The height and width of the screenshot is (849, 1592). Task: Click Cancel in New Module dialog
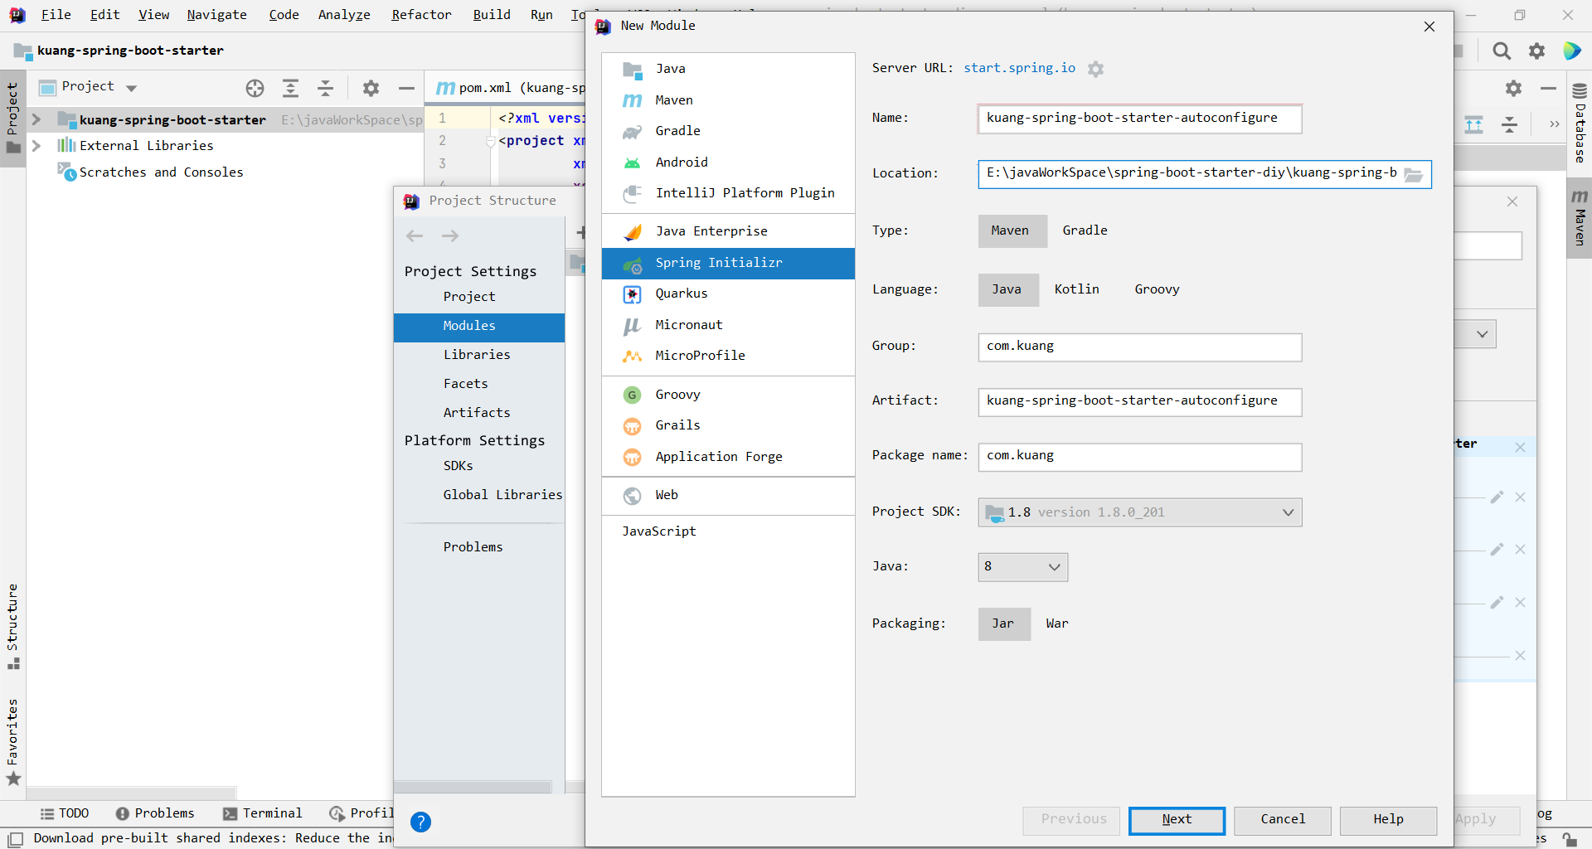click(x=1282, y=820)
